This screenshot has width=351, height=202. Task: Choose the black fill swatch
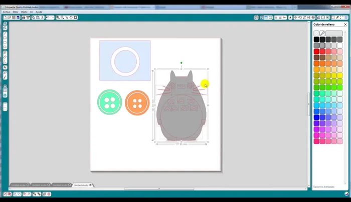(316, 39)
